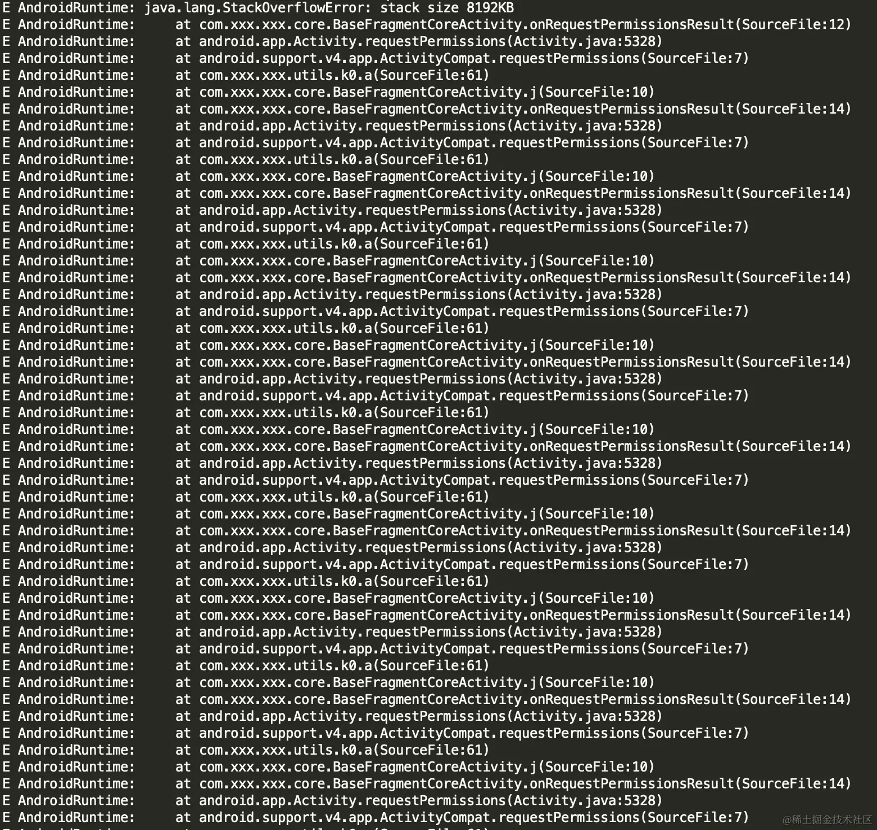This screenshot has height=830, width=877.
Task: Select the last Activity.java:5328 stack frame
Action: [x=419, y=801]
